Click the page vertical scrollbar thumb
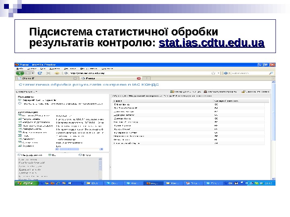The height and width of the screenshot is (217, 290). pos(273,112)
